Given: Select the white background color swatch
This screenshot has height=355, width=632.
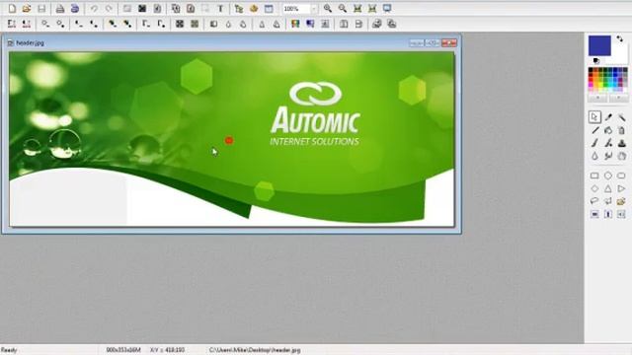Looking at the screenshot, I should tap(619, 54).
